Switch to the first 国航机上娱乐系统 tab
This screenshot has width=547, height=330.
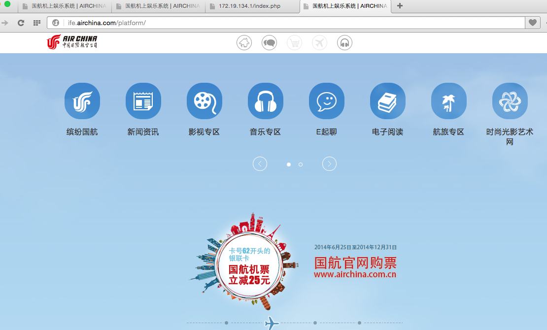click(65, 6)
